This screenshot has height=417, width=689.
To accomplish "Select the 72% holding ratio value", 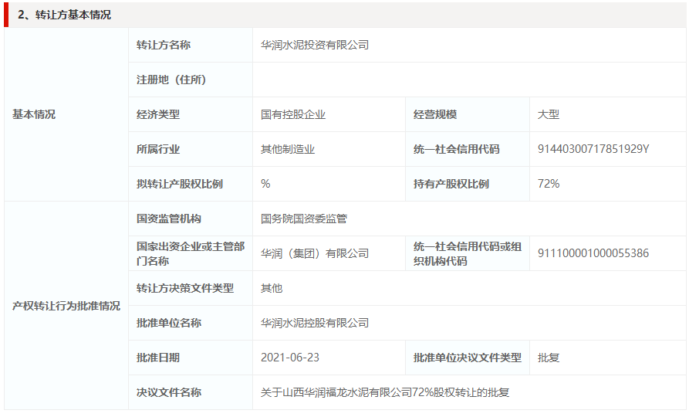I will pyautogui.click(x=549, y=184).
